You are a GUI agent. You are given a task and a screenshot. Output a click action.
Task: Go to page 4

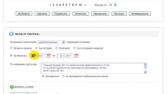click(60, 5)
